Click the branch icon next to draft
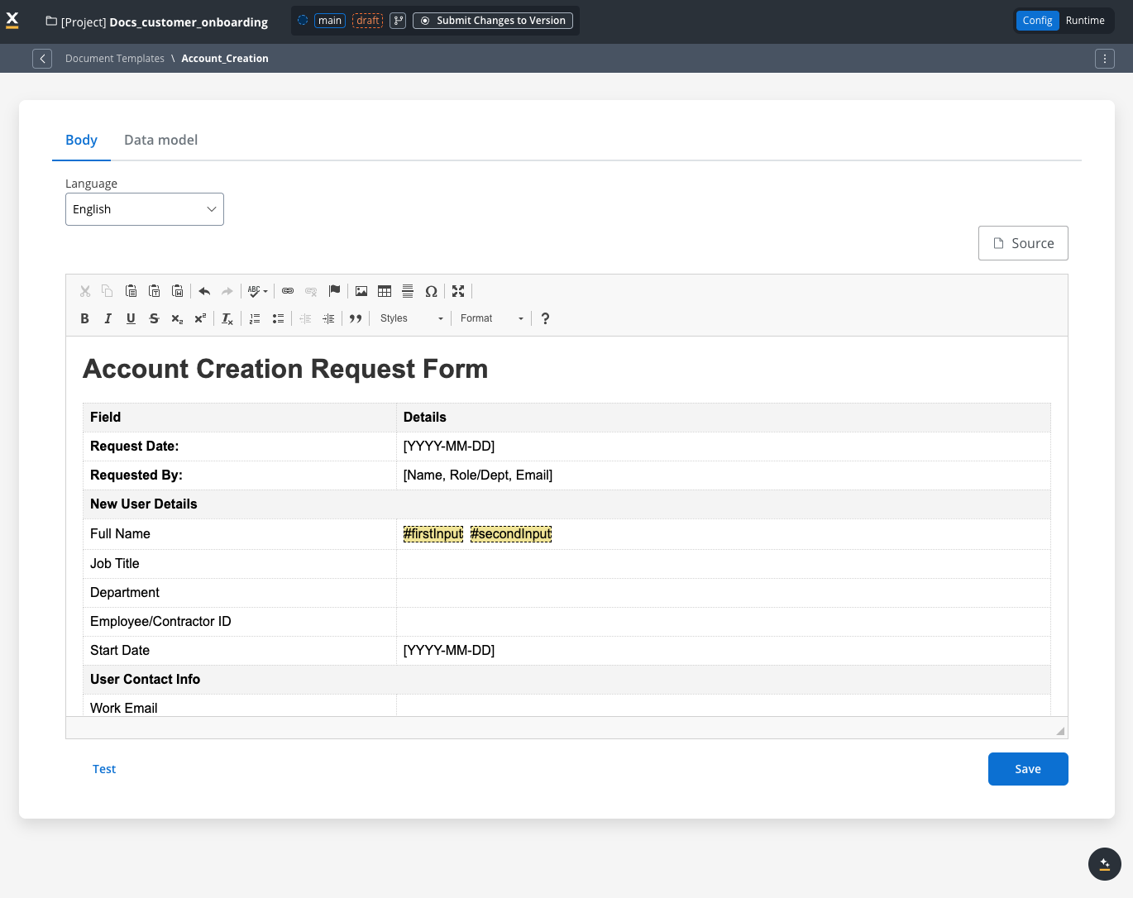Image resolution: width=1133 pixels, height=898 pixels. pos(398,21)
